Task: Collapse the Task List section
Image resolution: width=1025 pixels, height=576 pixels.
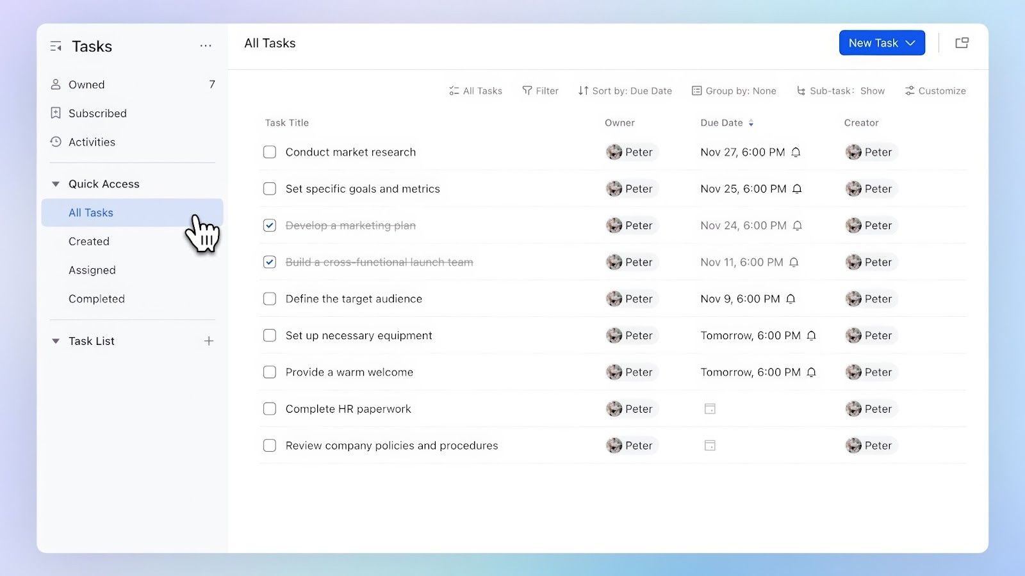Action: [55, 340]
